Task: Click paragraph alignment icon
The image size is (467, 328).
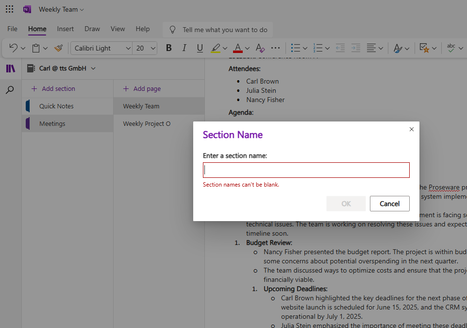Action: [x=371, y=48]
